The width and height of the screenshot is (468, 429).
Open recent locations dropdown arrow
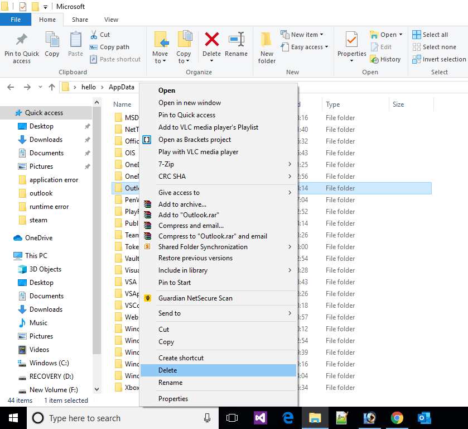coord(40,87)
